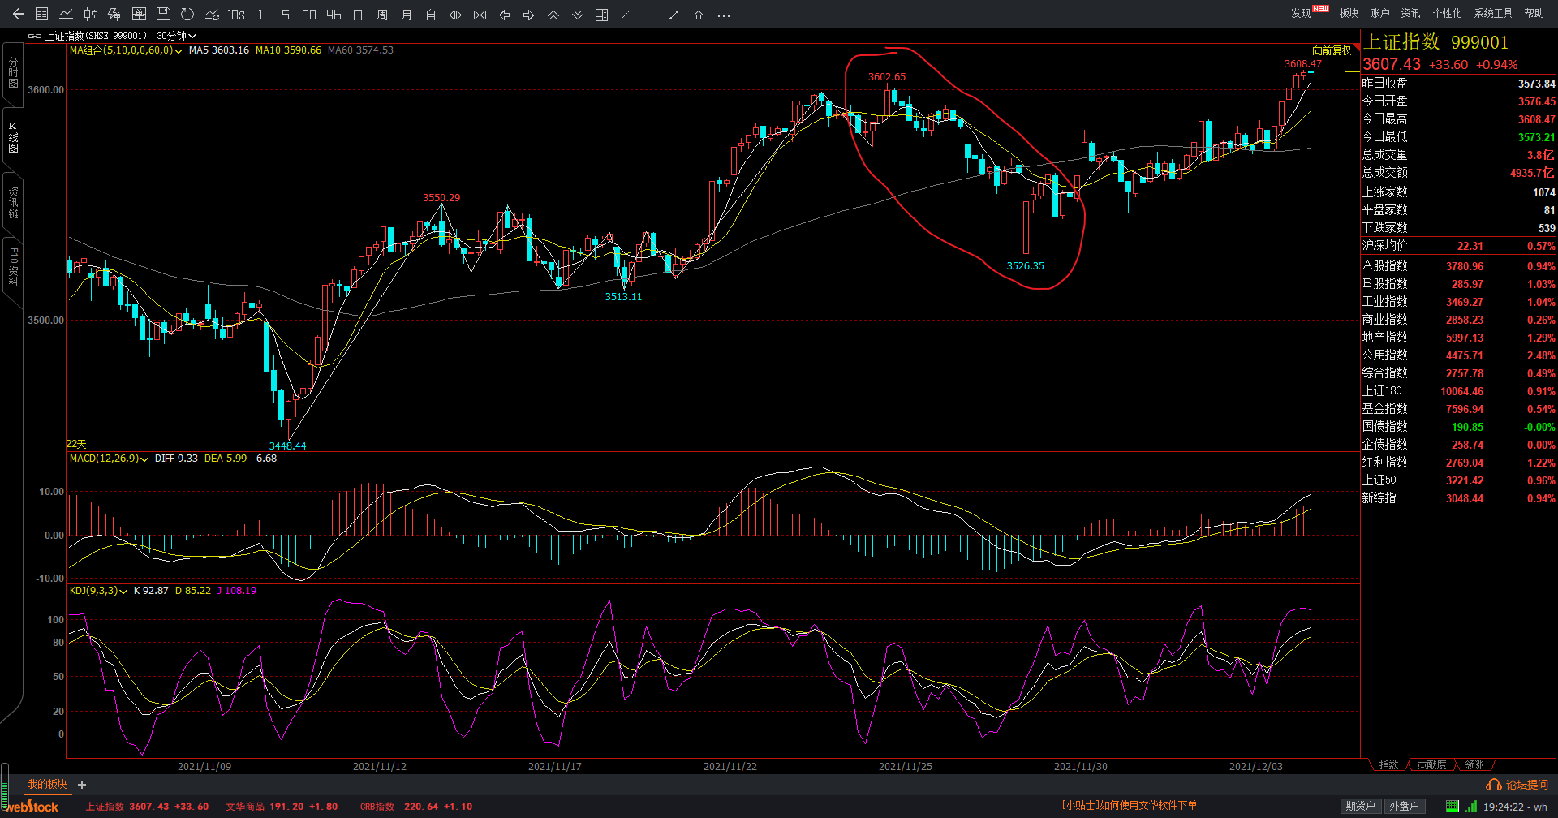
Task: Switch to the 贡献度 tab
Action: point(1431,764)
